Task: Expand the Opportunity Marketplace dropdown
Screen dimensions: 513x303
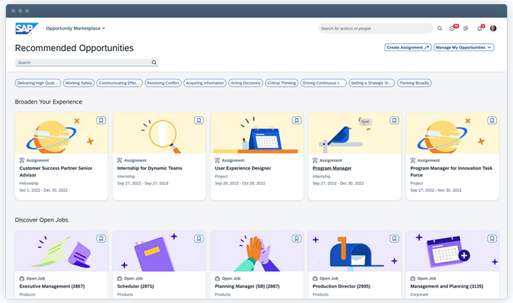Action: coord(76,28)
